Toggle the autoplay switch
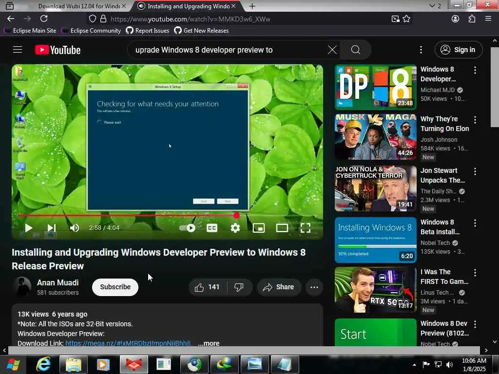 [188, 228]
